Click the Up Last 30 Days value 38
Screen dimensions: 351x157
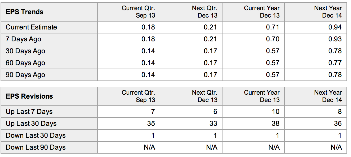pyautogui.click(x=275, y=124)
